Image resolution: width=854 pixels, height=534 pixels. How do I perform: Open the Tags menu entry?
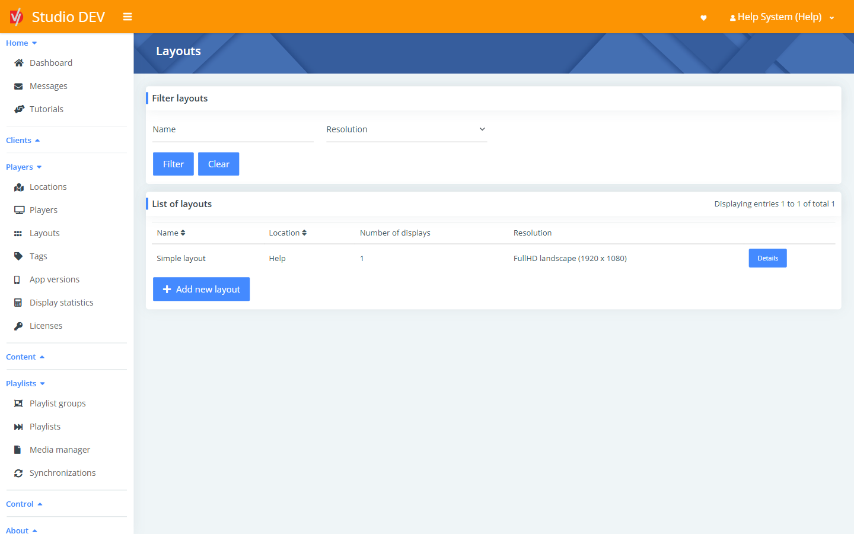coord(39,256)
